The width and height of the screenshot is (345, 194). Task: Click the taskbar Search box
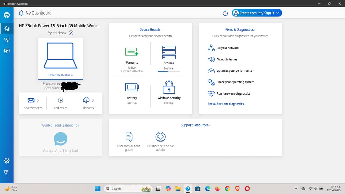[128, 189]
